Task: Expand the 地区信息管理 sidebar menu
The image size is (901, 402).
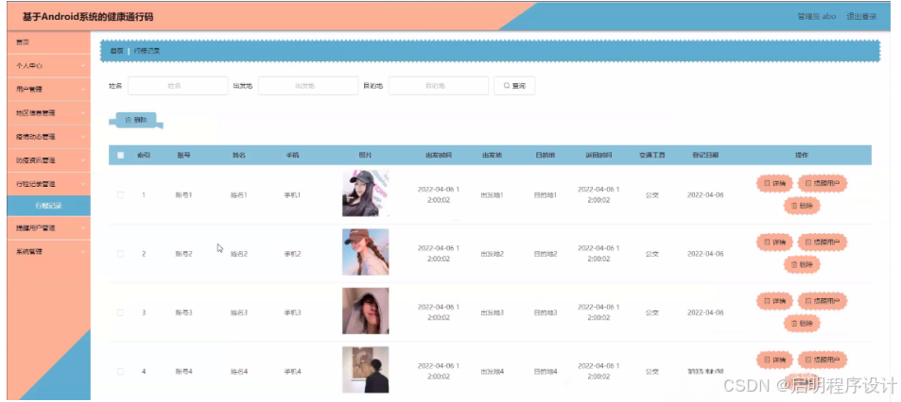Action: point(49,113)
